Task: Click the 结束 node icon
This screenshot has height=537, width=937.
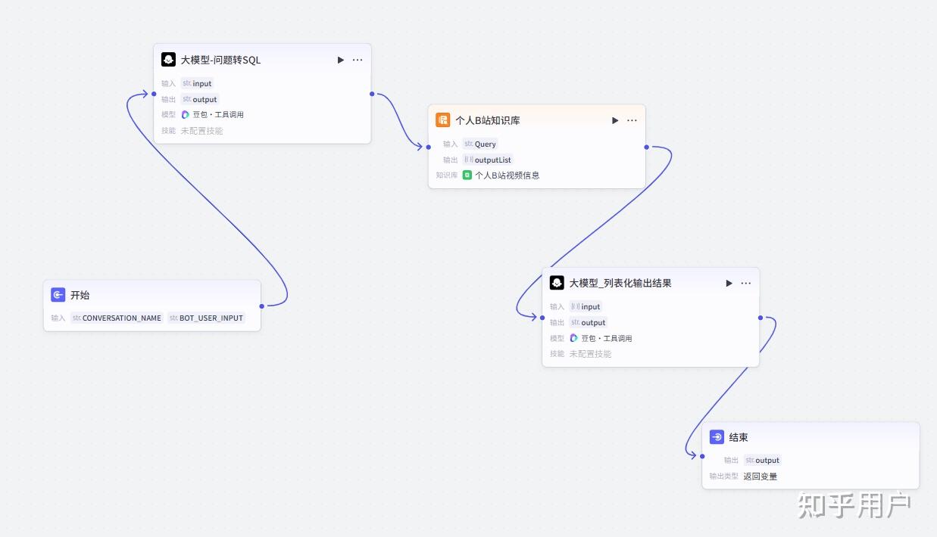Action: (717, 437)
